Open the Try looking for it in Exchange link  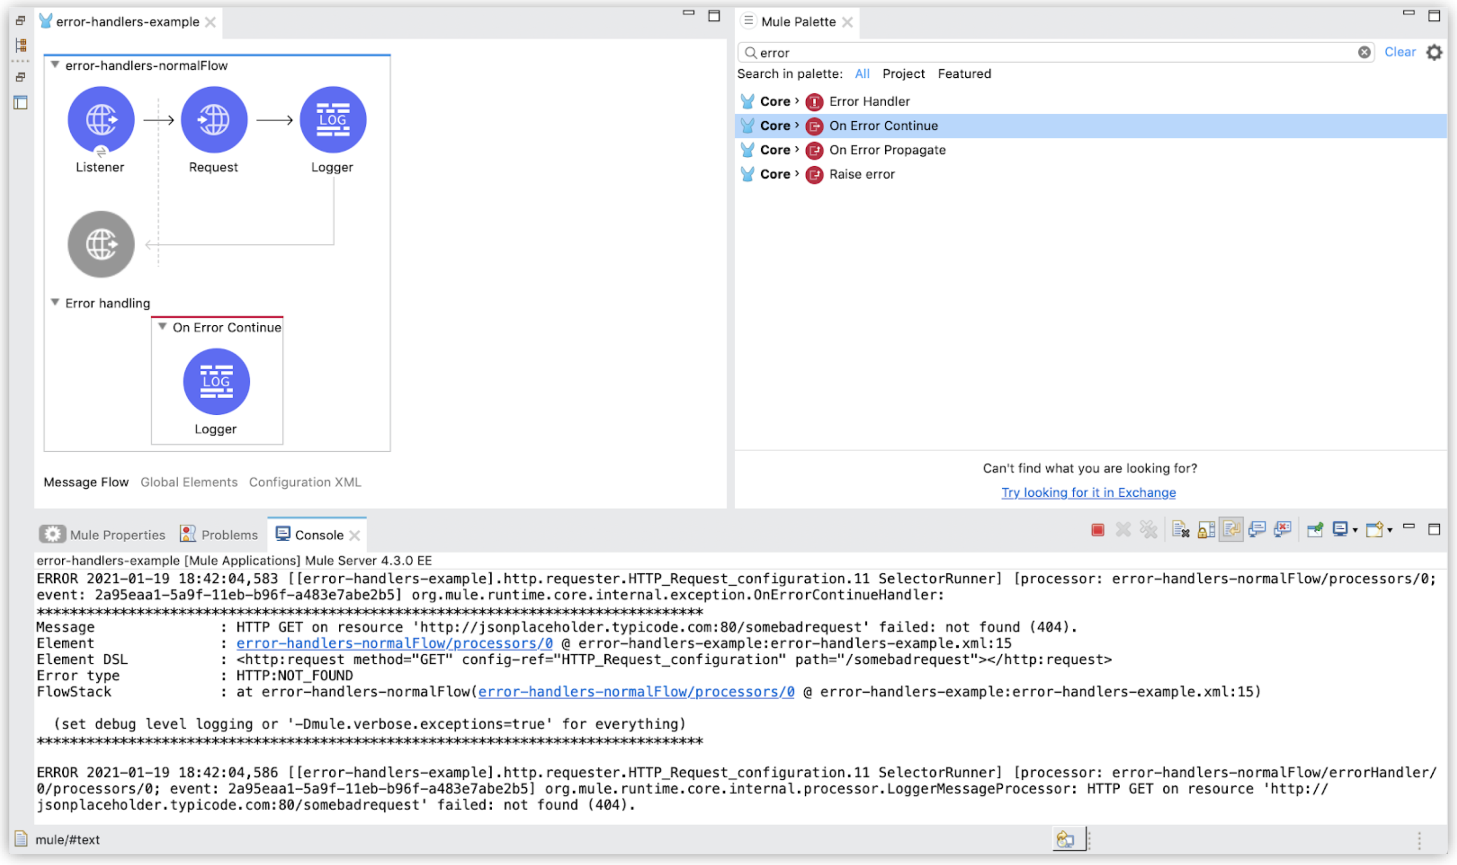coord(1088,492)
